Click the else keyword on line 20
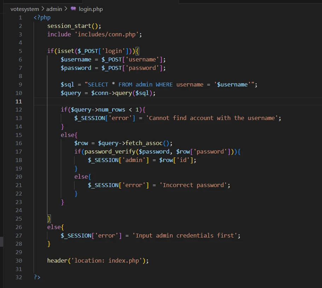 click(81, 177)
